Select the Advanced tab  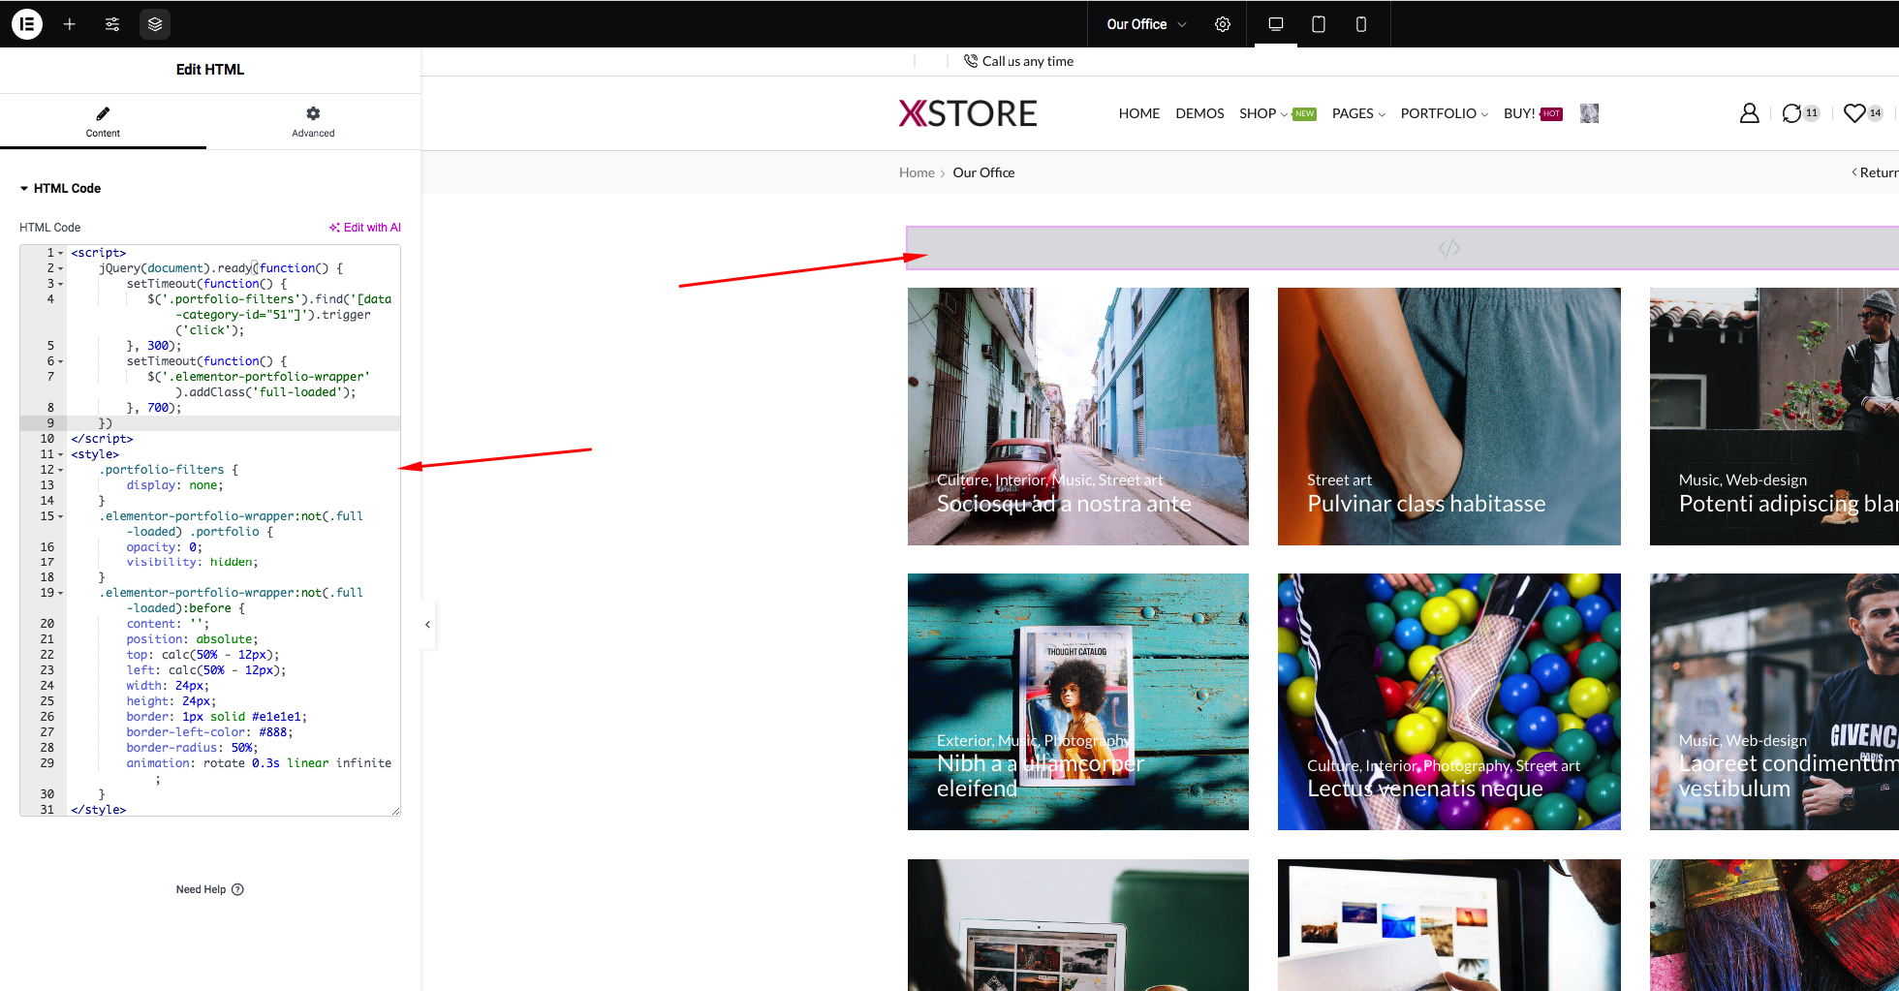tap(313, 122)
